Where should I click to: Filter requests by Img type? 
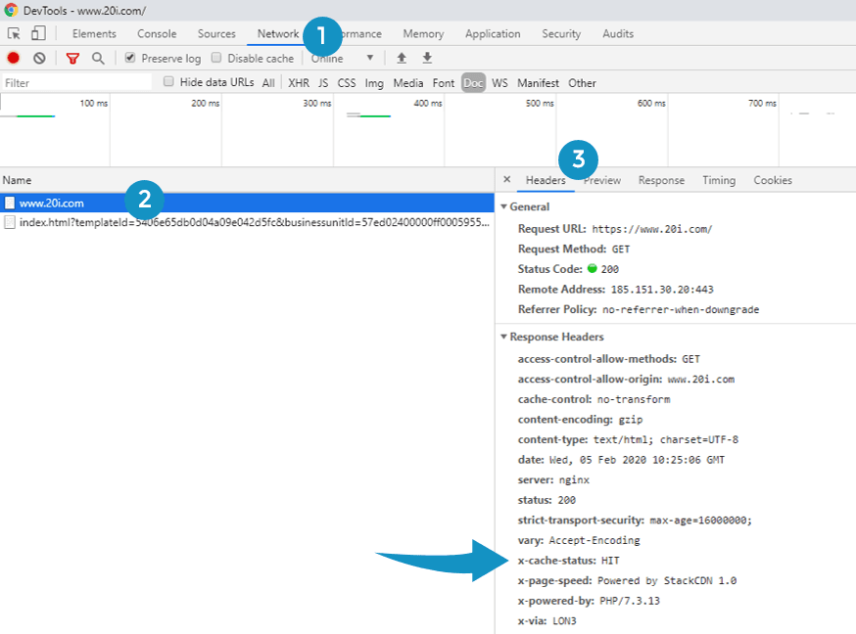pos(374,83)
